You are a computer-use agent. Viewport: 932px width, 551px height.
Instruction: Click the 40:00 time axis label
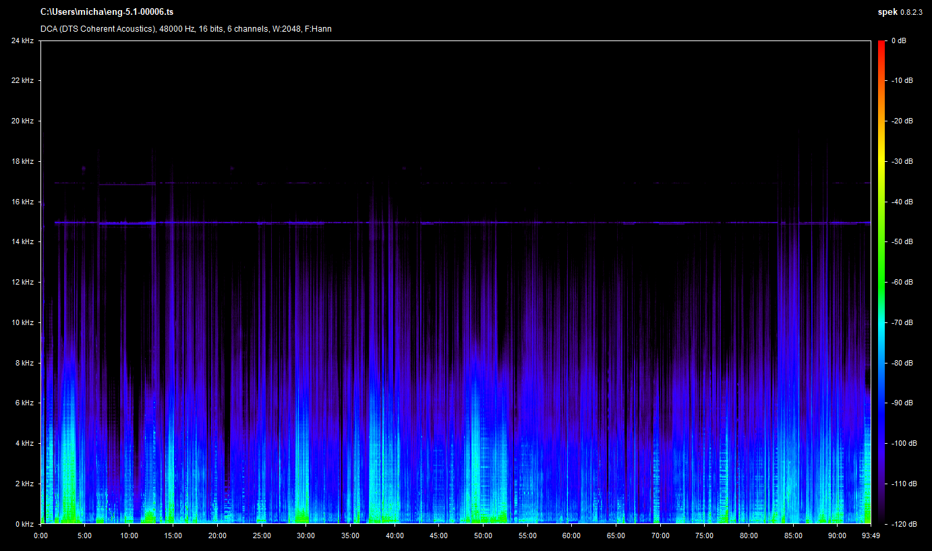tap(395, 536)
